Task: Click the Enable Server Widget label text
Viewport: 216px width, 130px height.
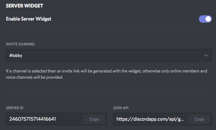Action: (x=28, y=19)
